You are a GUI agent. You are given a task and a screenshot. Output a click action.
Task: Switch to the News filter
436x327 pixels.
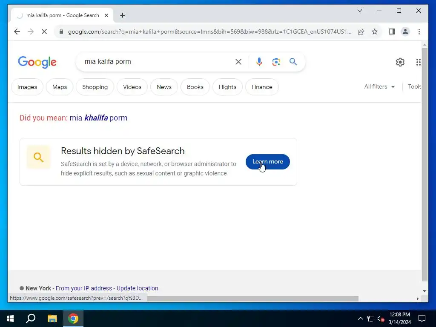pos(164,87)
